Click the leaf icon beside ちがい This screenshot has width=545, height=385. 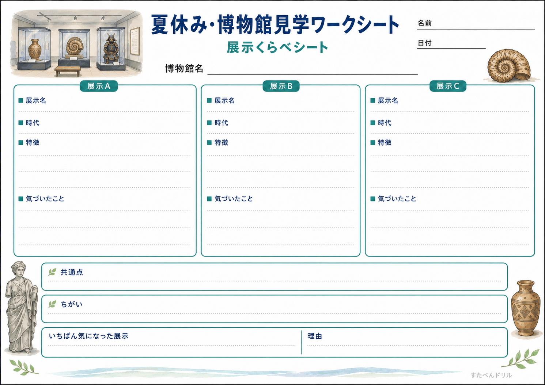[x=52, y=304]
